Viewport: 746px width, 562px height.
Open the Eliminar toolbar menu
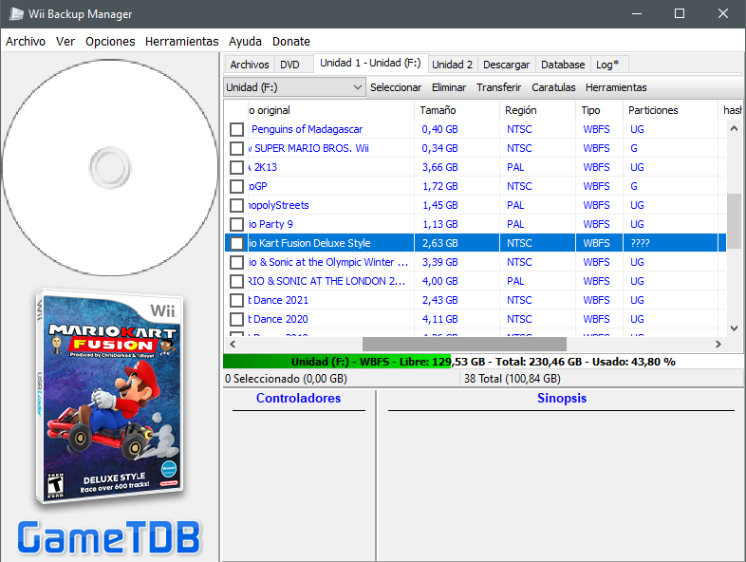pyautogui.click(x=449, y=87)
